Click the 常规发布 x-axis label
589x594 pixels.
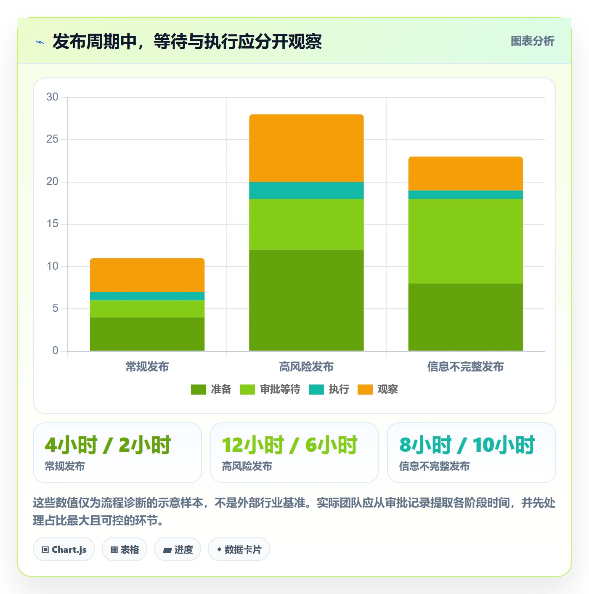point(147,367)
